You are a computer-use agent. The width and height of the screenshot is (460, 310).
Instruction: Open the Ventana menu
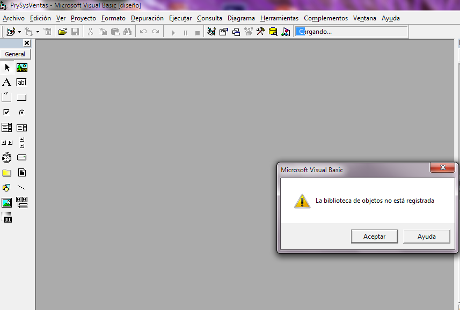[x=364, y=18]
